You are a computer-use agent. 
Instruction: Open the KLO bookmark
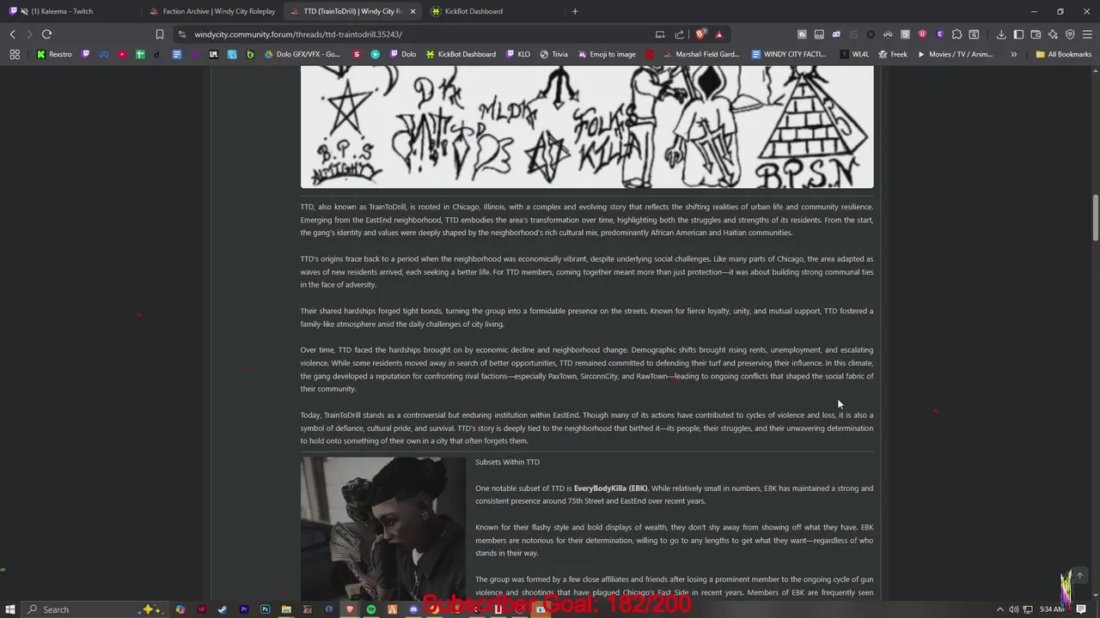(517, 54)
